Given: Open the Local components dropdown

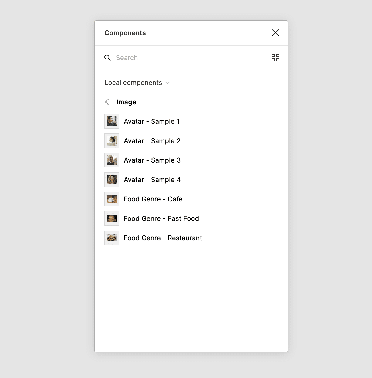Looking at the screenshot, I should coord(137,83).
